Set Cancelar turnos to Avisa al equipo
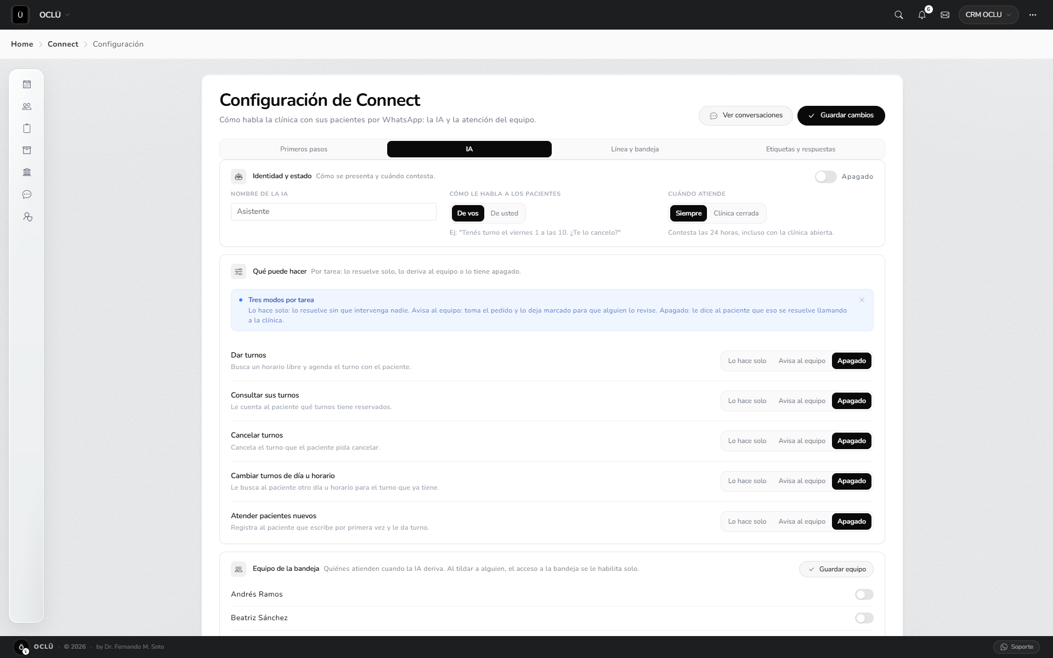 pos(802,441)
